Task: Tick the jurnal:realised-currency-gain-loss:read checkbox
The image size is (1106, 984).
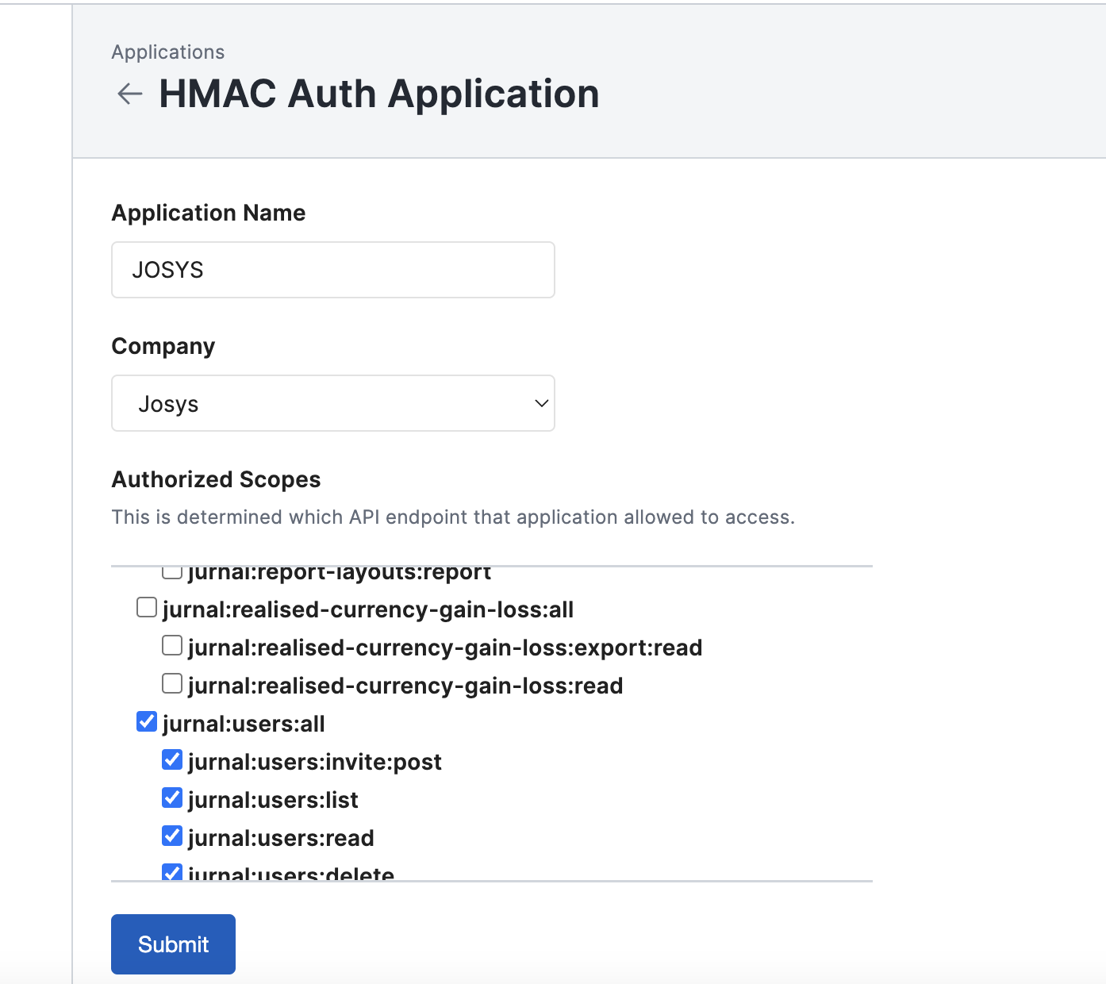Action: (172, 684)
